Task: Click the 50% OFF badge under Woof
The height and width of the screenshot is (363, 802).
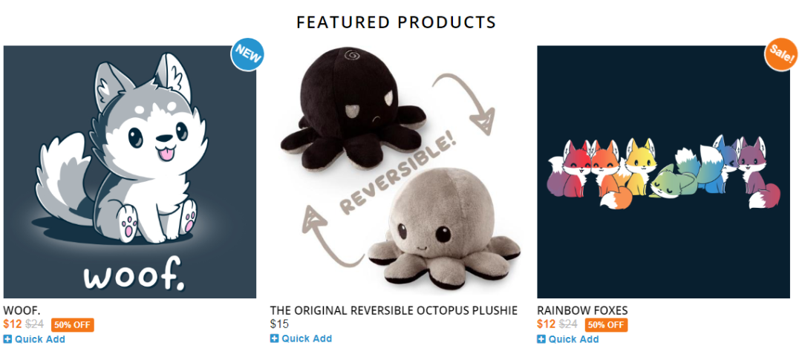Action: pyautogui.click(x=72, y=324)
